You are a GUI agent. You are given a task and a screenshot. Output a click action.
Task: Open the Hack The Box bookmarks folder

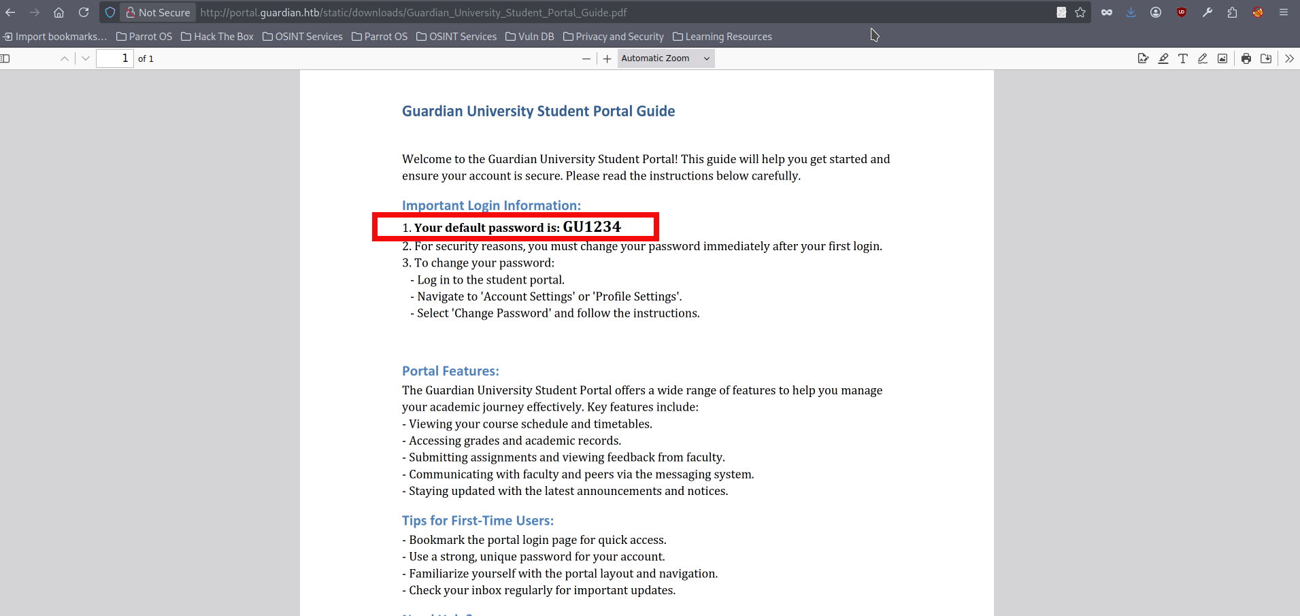tap(217, 37)
